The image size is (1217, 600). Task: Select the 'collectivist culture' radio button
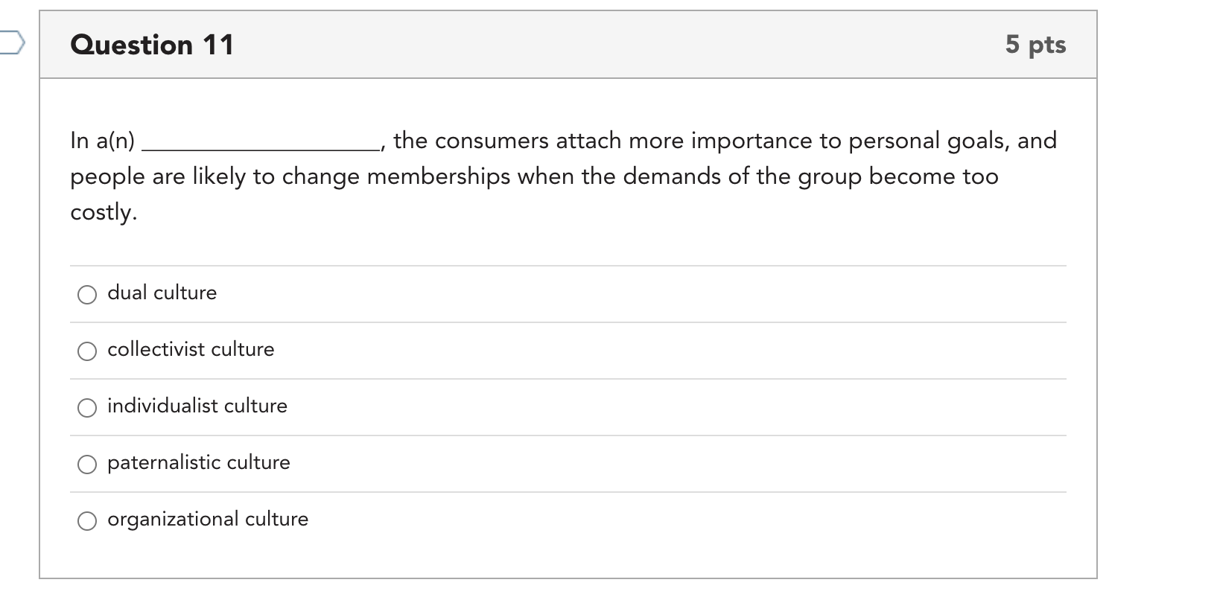87,351
